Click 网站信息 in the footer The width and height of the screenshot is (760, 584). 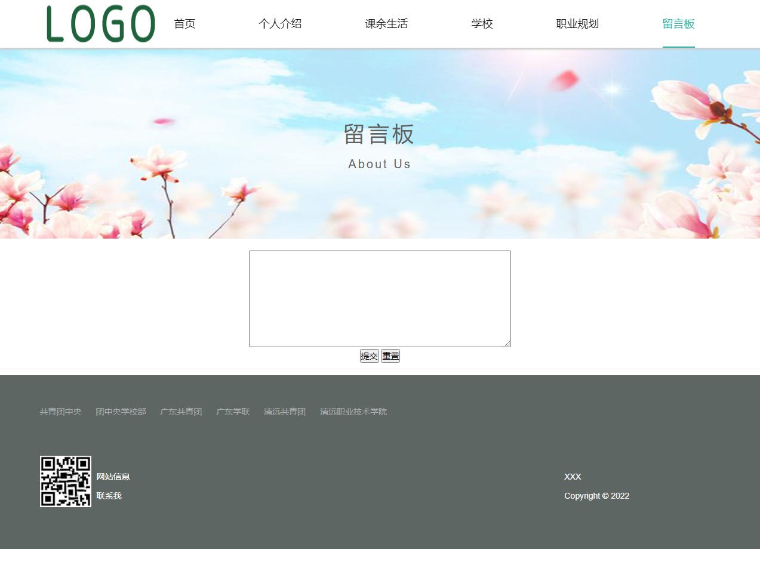pyautogui.click(x=113, y=477)
